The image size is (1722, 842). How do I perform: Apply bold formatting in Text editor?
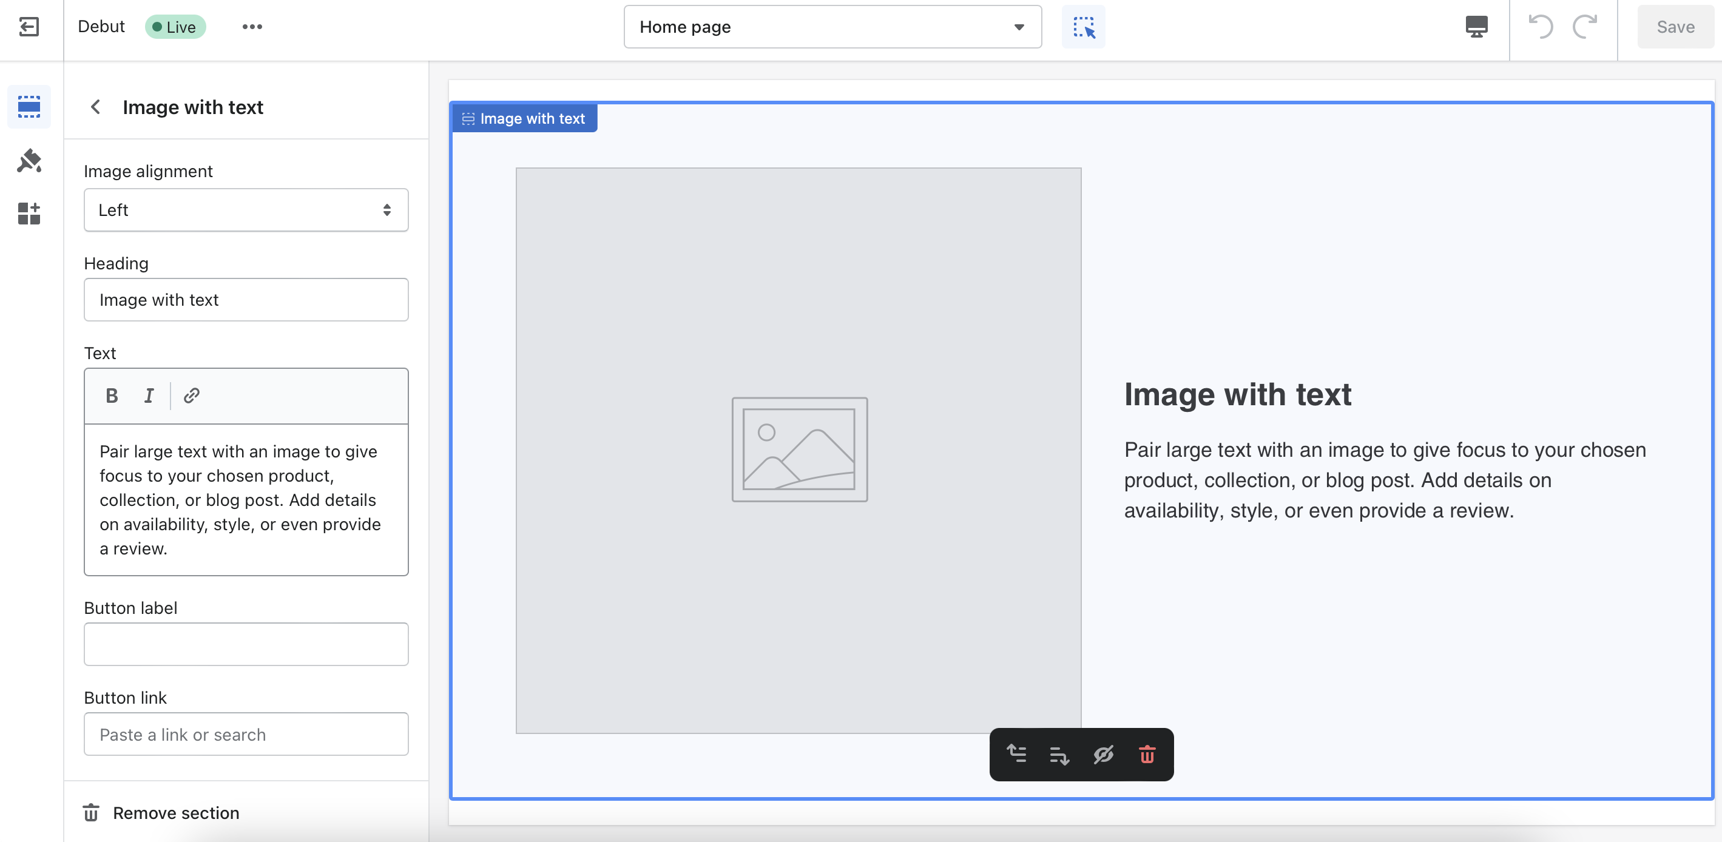112,396
